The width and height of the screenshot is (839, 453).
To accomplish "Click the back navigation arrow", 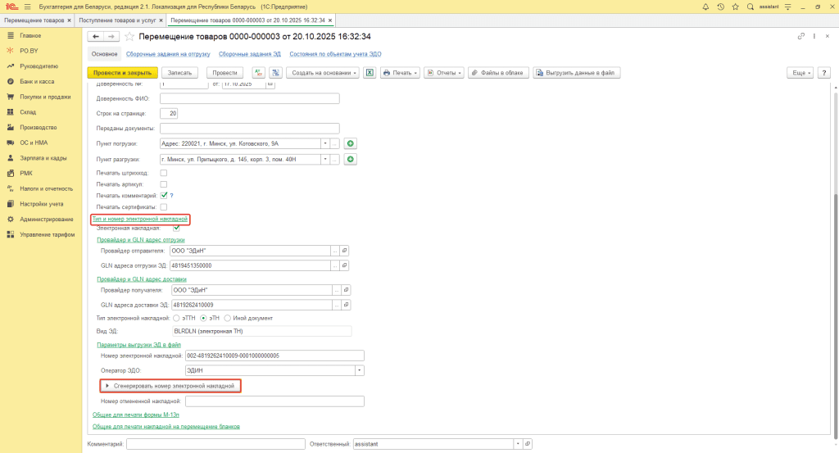I will click(95, 37).
